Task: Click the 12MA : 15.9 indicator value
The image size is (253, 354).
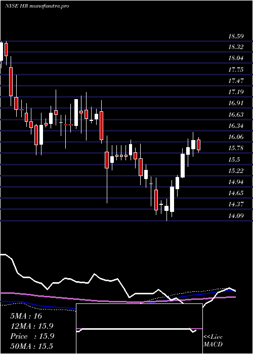Action: [32, 326]
